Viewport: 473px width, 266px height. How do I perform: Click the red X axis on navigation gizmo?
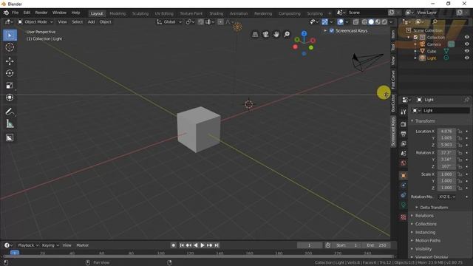[x=313, y=40]
